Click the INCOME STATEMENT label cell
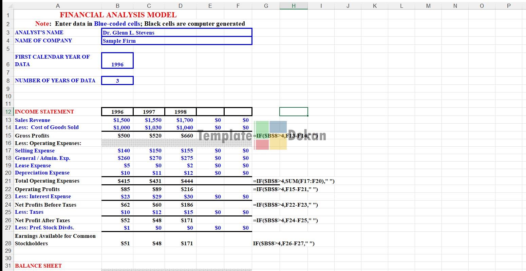Viewport: 526px width, 271px height. [x=44, y=112]
